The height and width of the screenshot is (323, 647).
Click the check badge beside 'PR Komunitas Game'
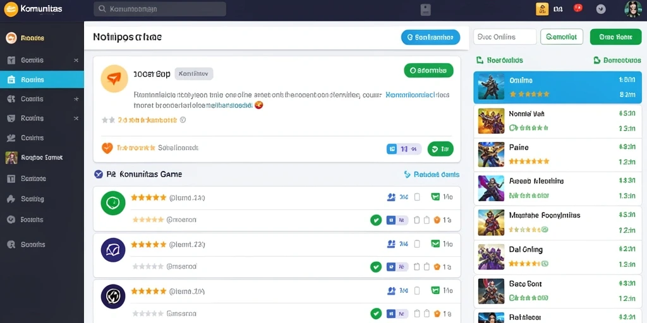click(x=98, y=174)
